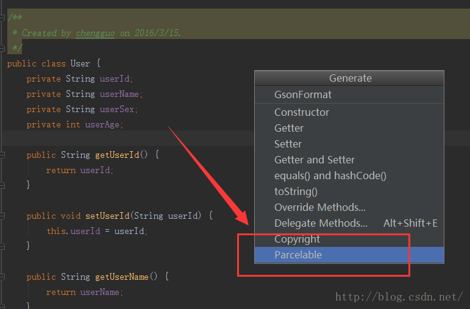Collapse getUserName method fold marker
The image size is (470, 309).
pos(2,277)
